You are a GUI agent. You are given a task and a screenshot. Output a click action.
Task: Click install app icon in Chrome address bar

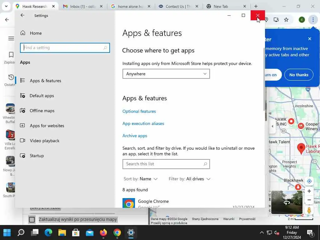pos(276,20)
